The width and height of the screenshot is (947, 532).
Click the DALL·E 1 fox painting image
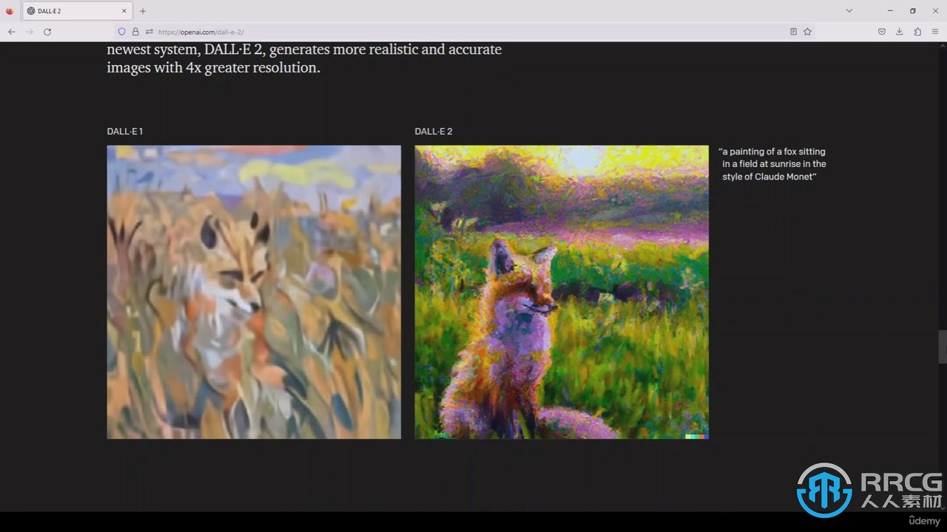coord(254,292)
